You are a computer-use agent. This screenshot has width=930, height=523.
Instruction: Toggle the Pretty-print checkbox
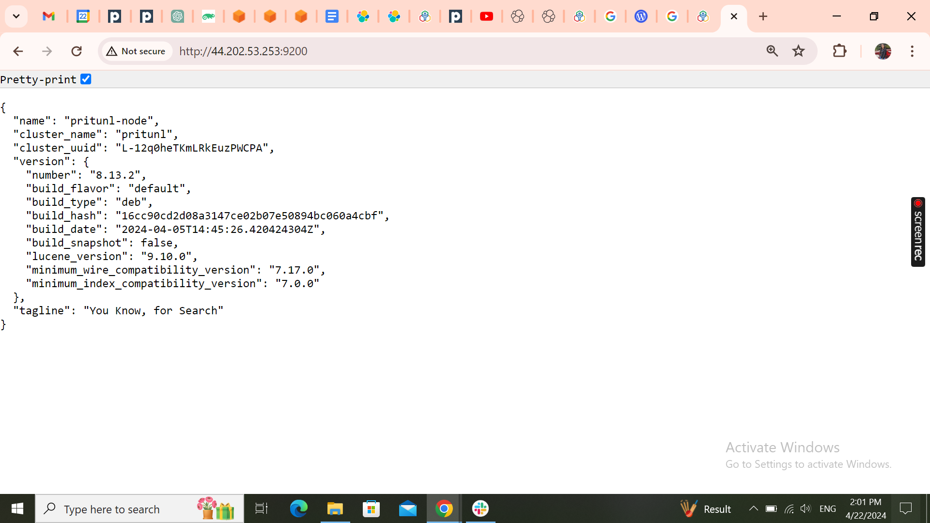click(86, 79)
